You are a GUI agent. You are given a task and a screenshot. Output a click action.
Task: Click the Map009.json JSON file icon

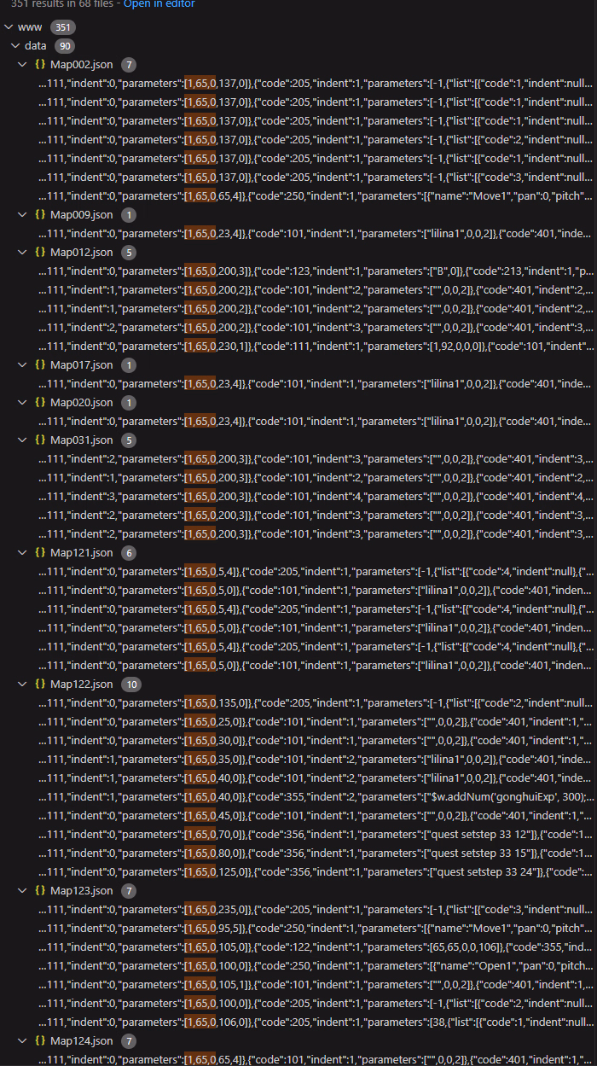pos(40,215)
